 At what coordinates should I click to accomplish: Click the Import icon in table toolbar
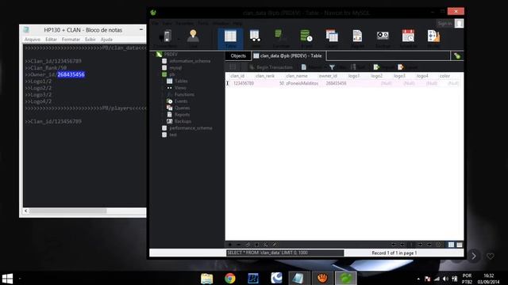click(x=376, y=67)
